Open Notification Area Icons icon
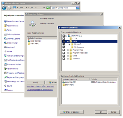Screen dimensions: 123x118 [x=5, y=60]
